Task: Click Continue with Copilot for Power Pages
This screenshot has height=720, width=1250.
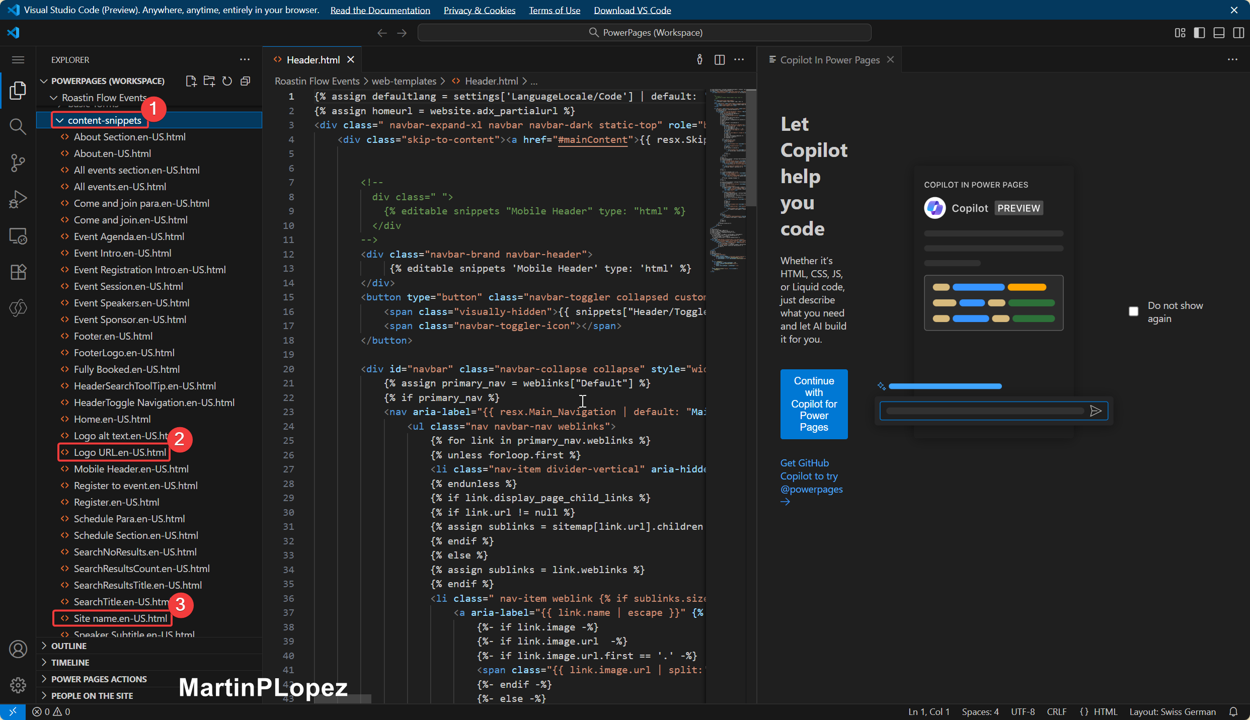Action: click(x=814, y=404)
